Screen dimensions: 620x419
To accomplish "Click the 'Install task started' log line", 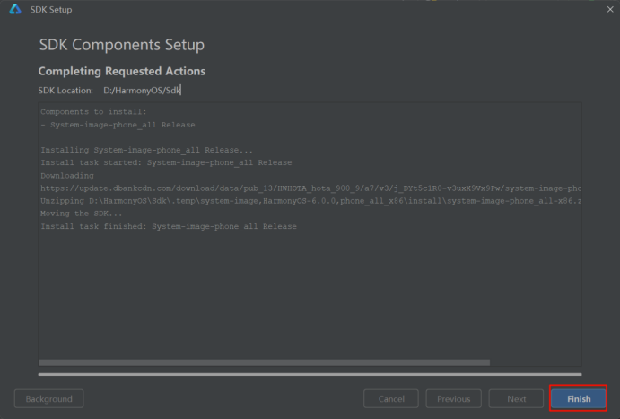I will pos(166,163).
